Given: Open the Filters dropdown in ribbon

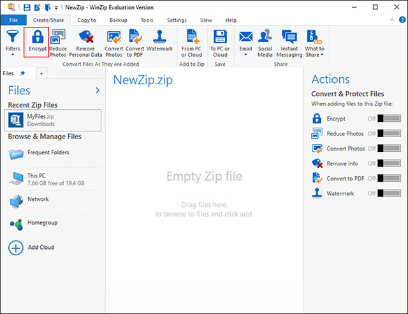Looking at the screenshot, I should pos(13,42).
